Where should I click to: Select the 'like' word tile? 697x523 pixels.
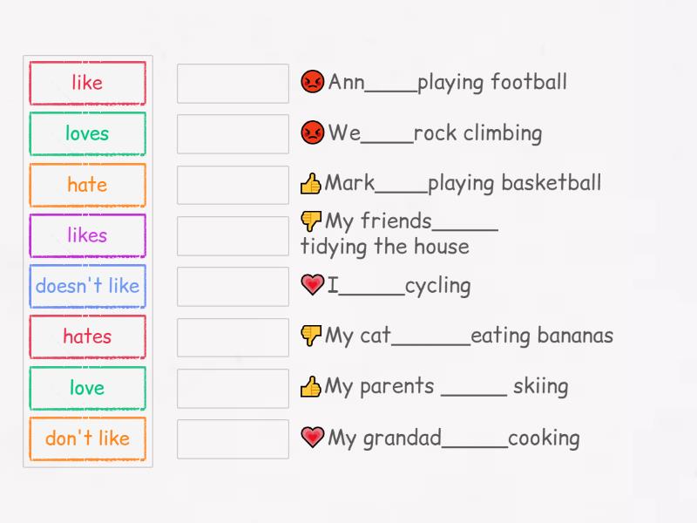87,83
